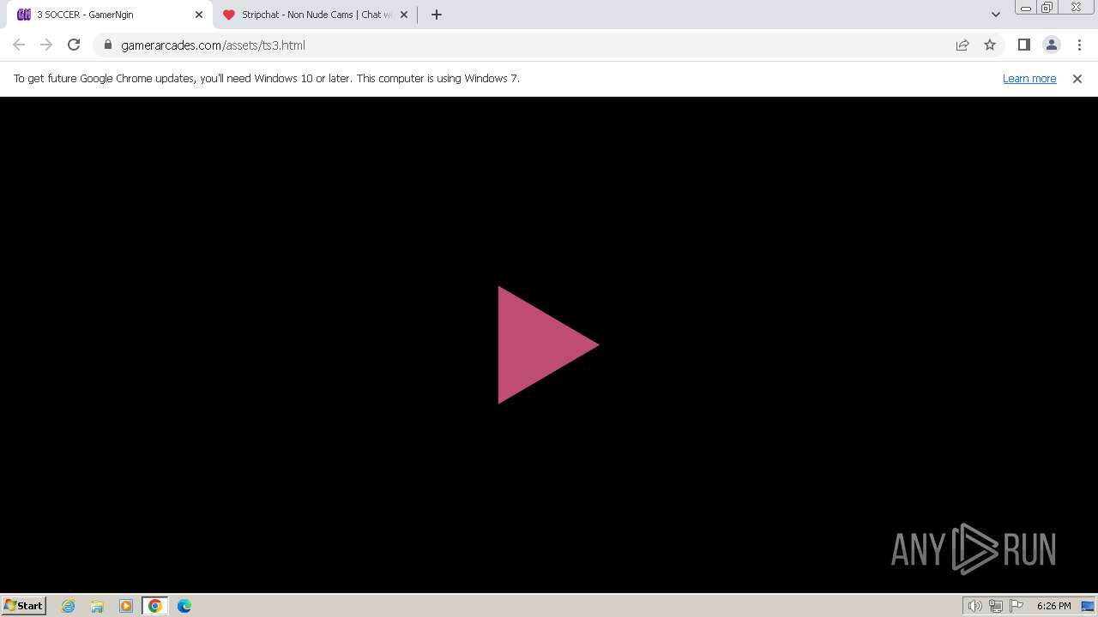Open the Chrome profile menu

pyautogui.click(x=1052, y=45)
